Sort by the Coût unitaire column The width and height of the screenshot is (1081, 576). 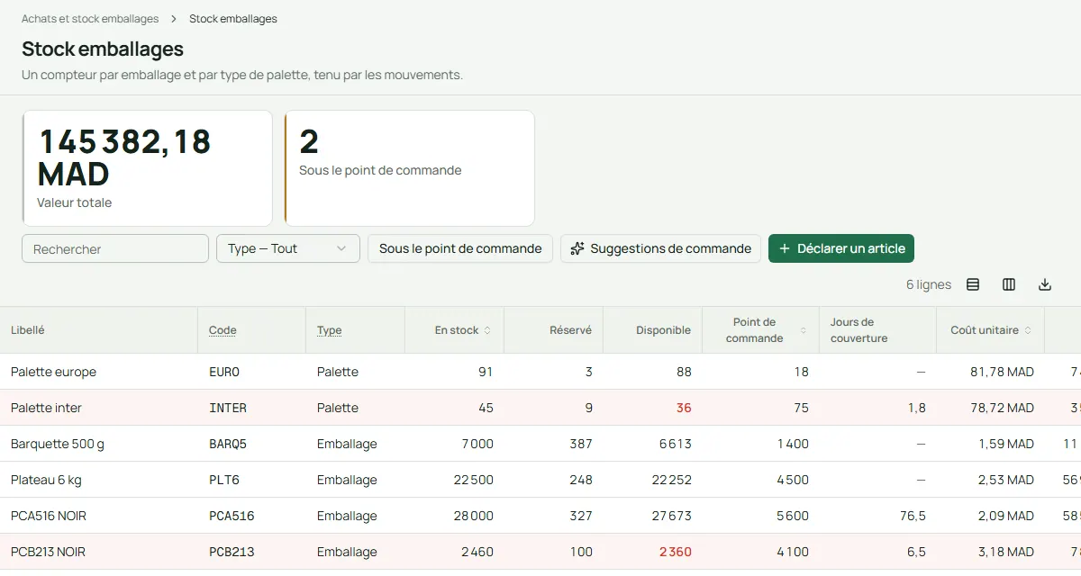click(991, 330)
